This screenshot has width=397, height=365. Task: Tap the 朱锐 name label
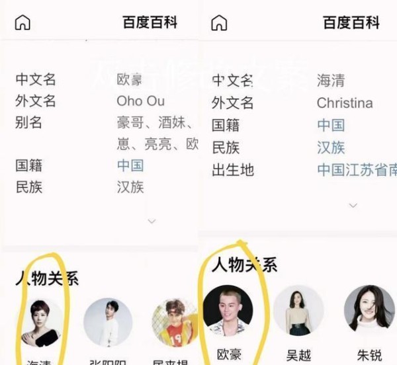(x=369, y=355)
